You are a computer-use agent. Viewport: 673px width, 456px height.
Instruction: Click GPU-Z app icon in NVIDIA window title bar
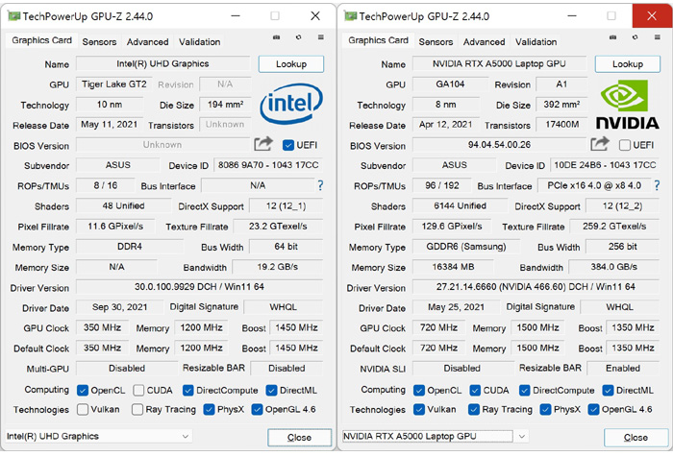(351, 16)
